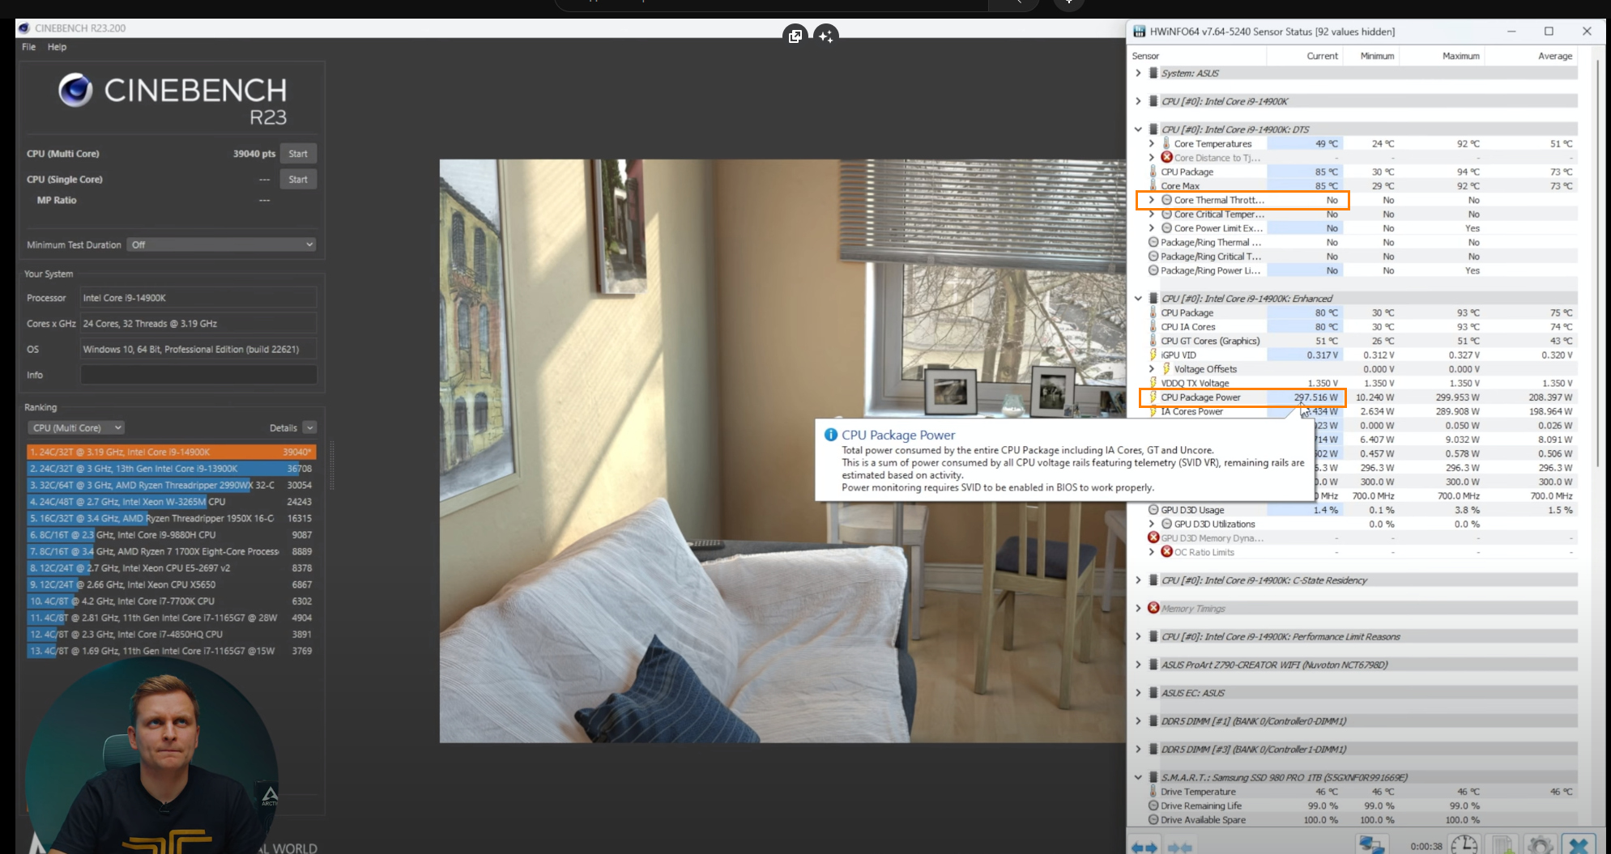Click the logging sheet icon with green plus
Image resolution: width=1611 pixels, height=854 pixels.
pyautogui.click(x=1503, y=845)
